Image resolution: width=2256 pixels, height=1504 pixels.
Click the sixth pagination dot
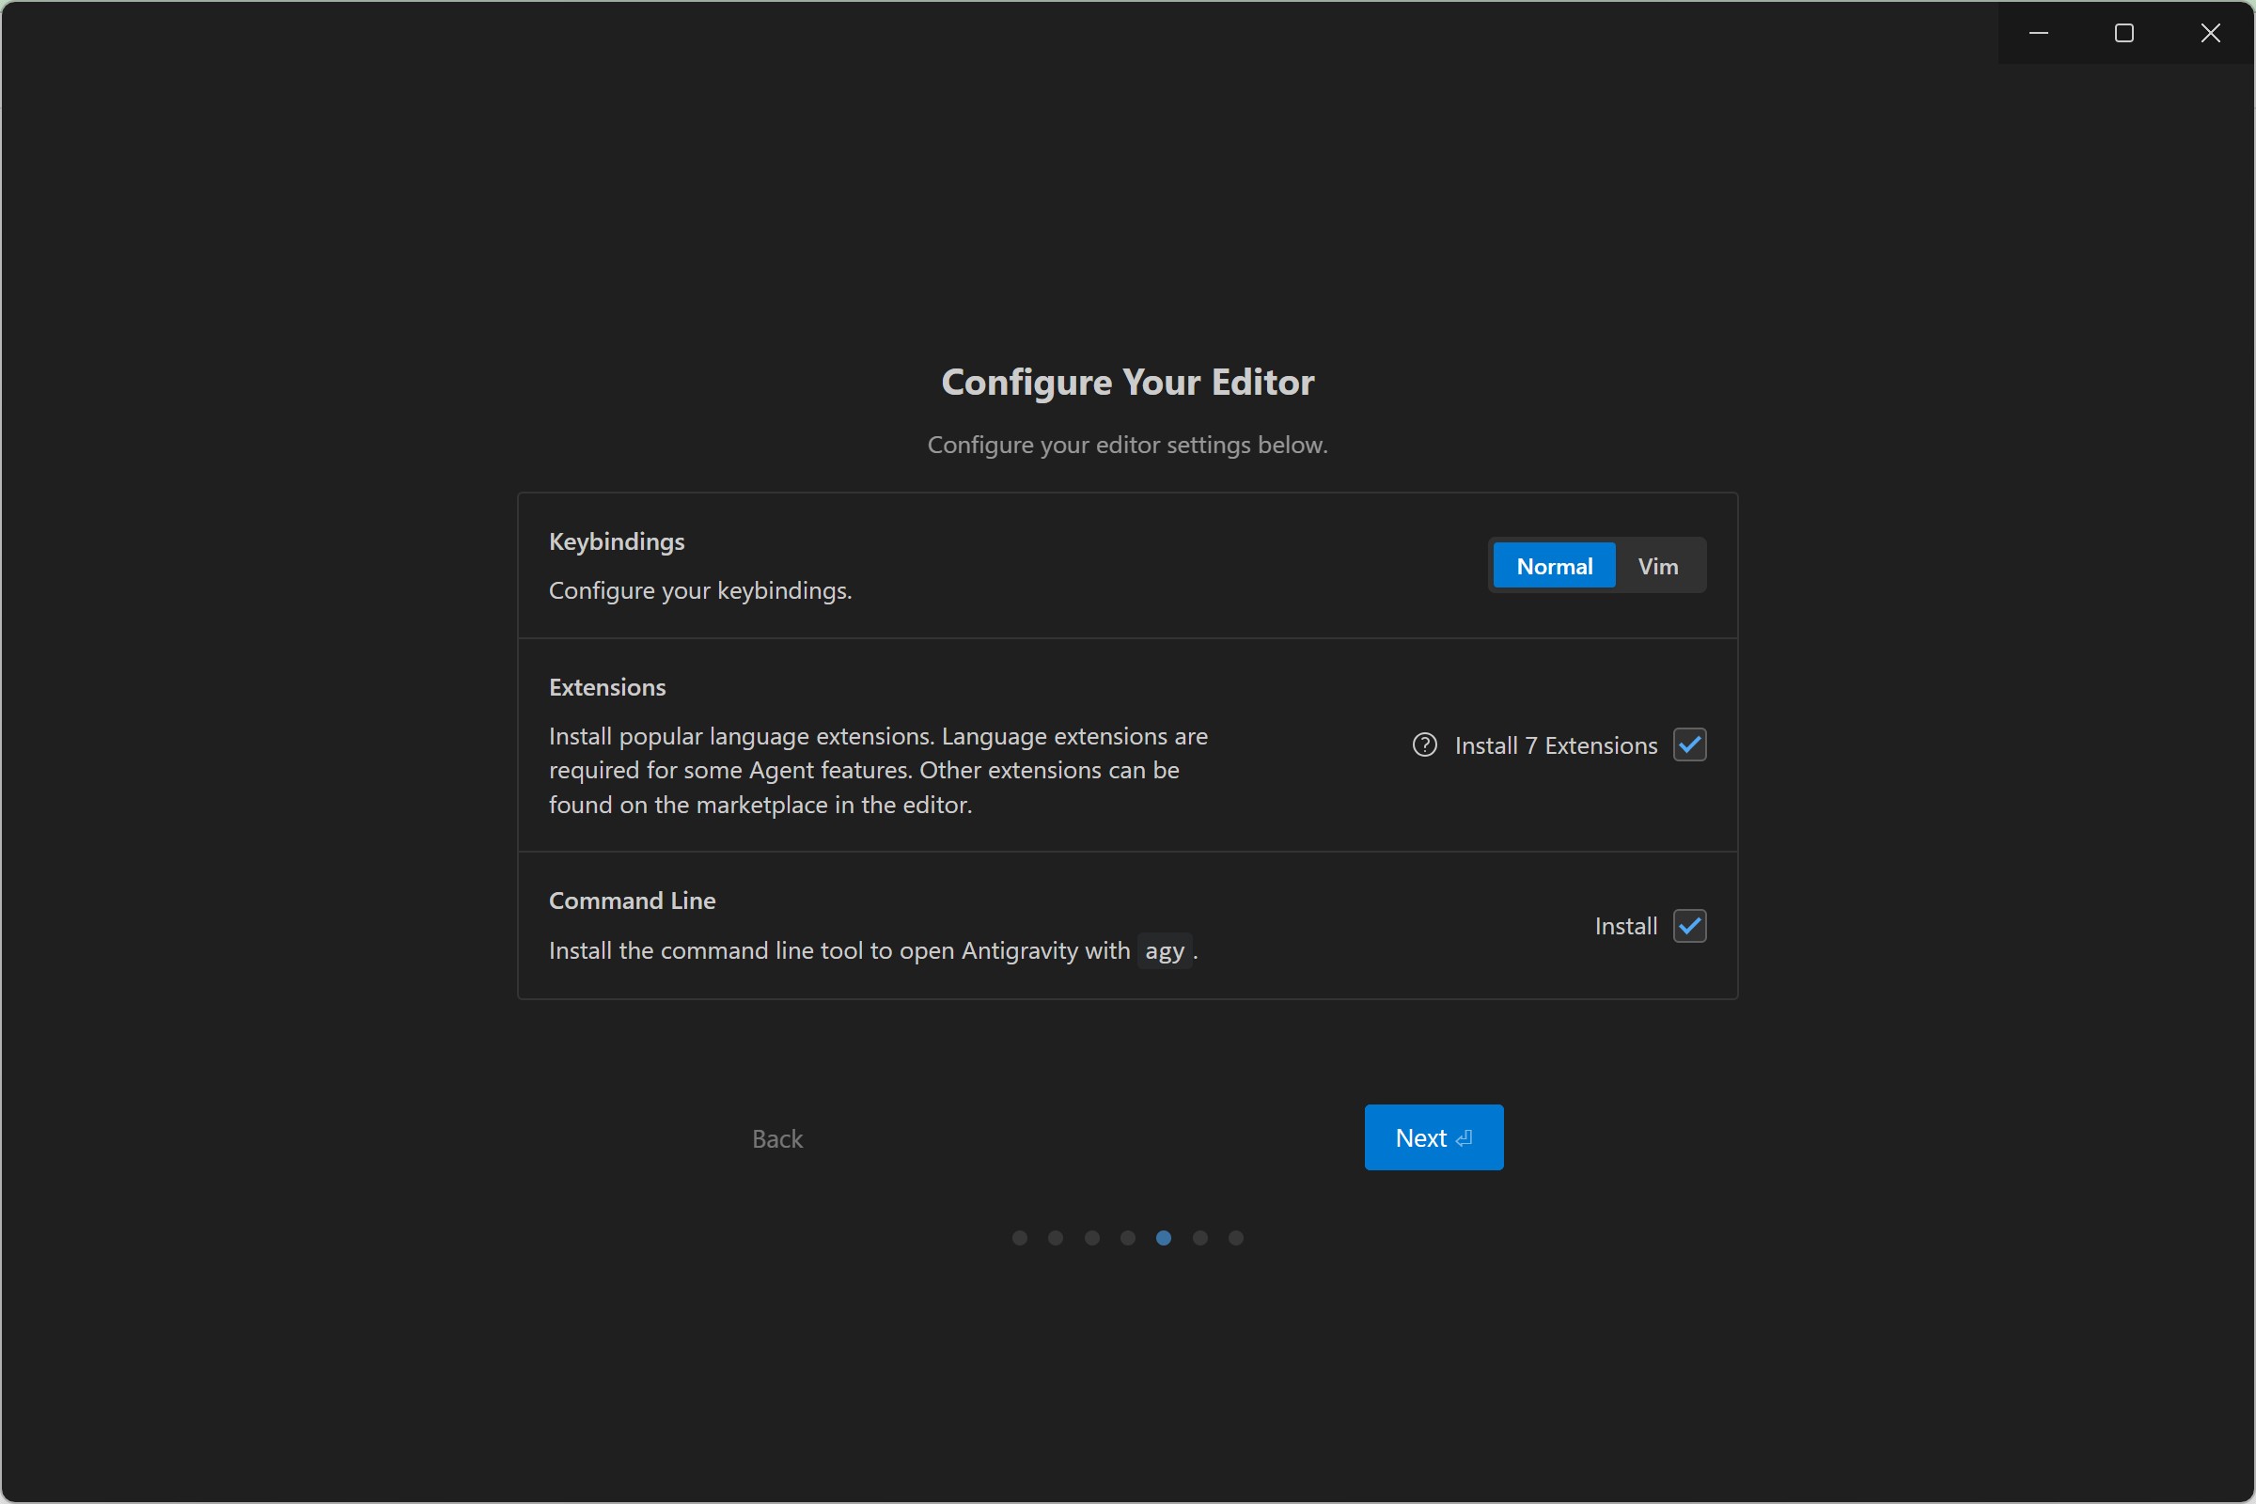[x=1200, y=1238]
